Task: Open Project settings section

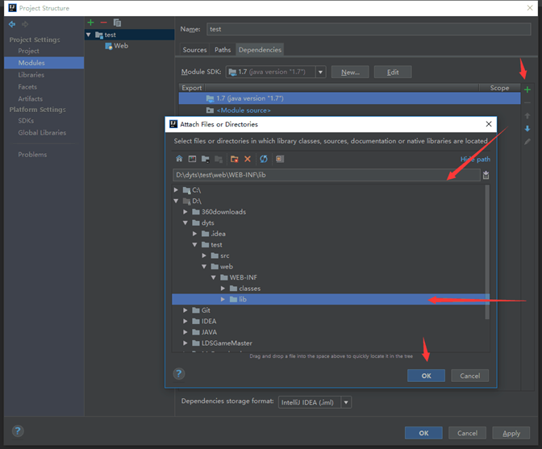Action: [x=28, y=51]
